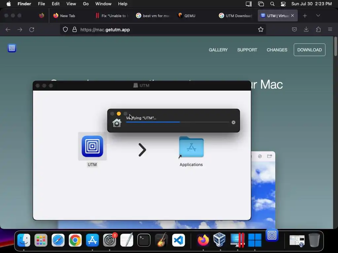Open the Firefox hamburger menu
This screenshot has width=338, height=253.
[x=330, y=29]
